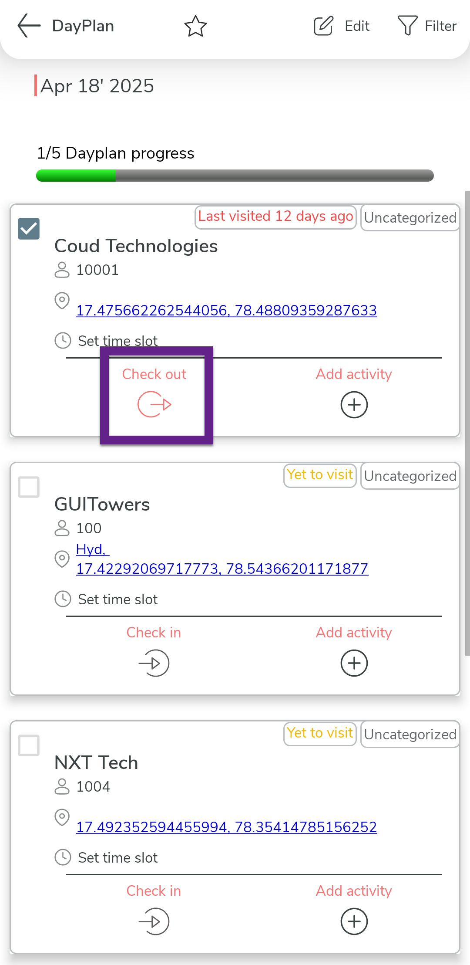Select the NXT Tech checkbox
The image size is (470, 965).
(29, 745)
